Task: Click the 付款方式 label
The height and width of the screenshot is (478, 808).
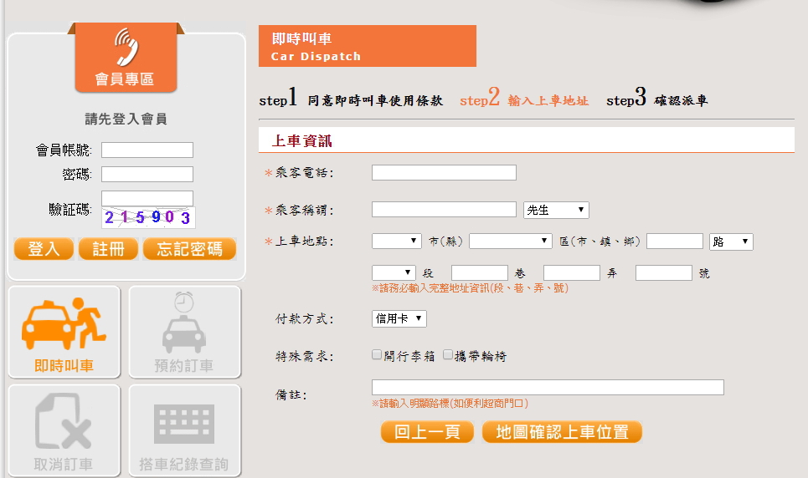Action: (305, 319)
